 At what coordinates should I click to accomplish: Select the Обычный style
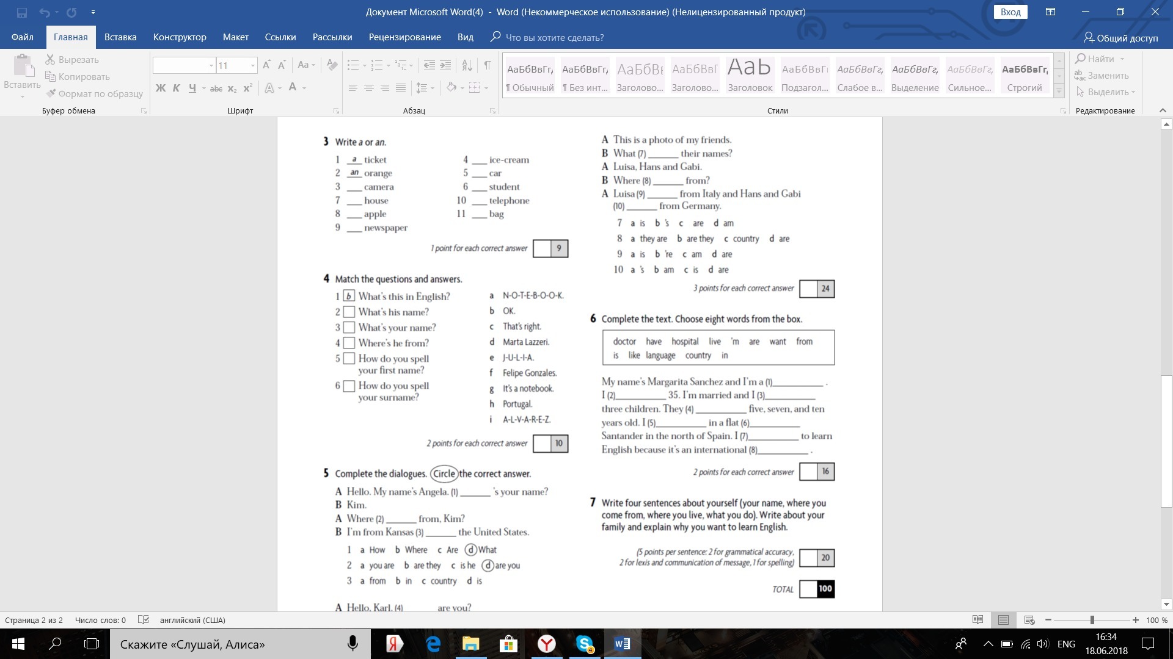pos(530,76)
